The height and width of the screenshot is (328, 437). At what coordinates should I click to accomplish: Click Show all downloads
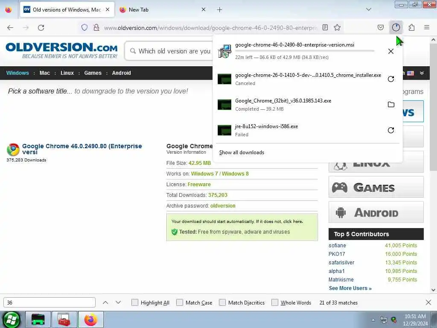(x=242, y=152)
